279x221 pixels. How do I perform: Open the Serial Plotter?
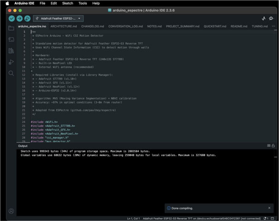(x=264, y=18)
